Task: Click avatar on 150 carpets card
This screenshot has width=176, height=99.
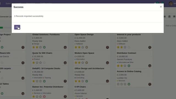Action: click(x=23, y=78)
